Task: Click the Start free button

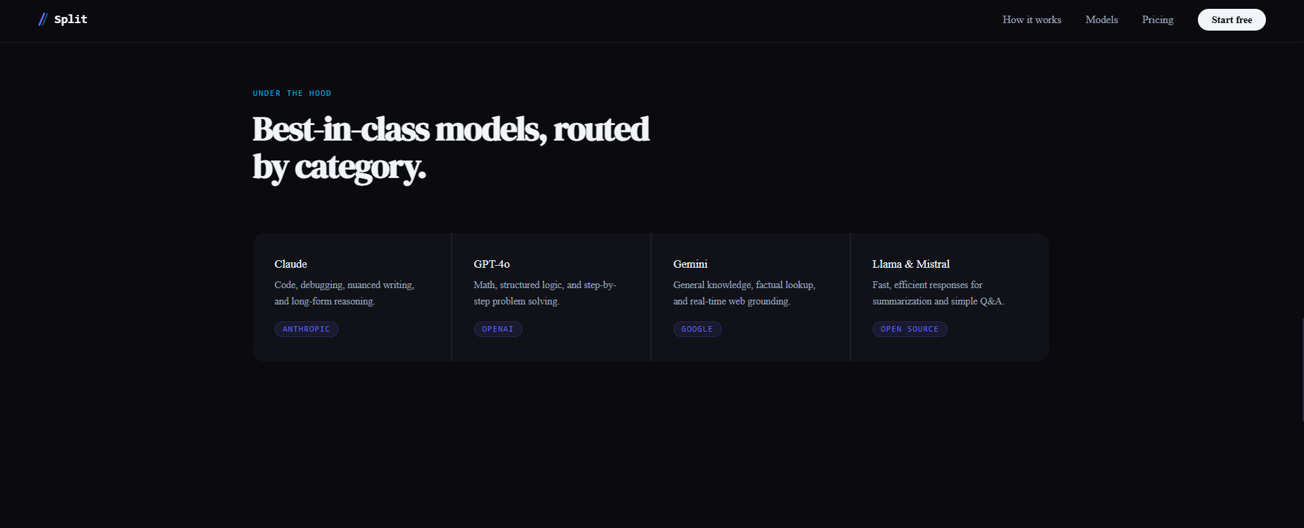Action: point(1232,20)
